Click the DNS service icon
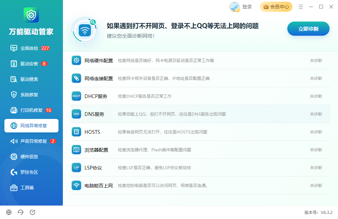Image resolution: width=338 pixels, height=219 pixels. (76, 114)
